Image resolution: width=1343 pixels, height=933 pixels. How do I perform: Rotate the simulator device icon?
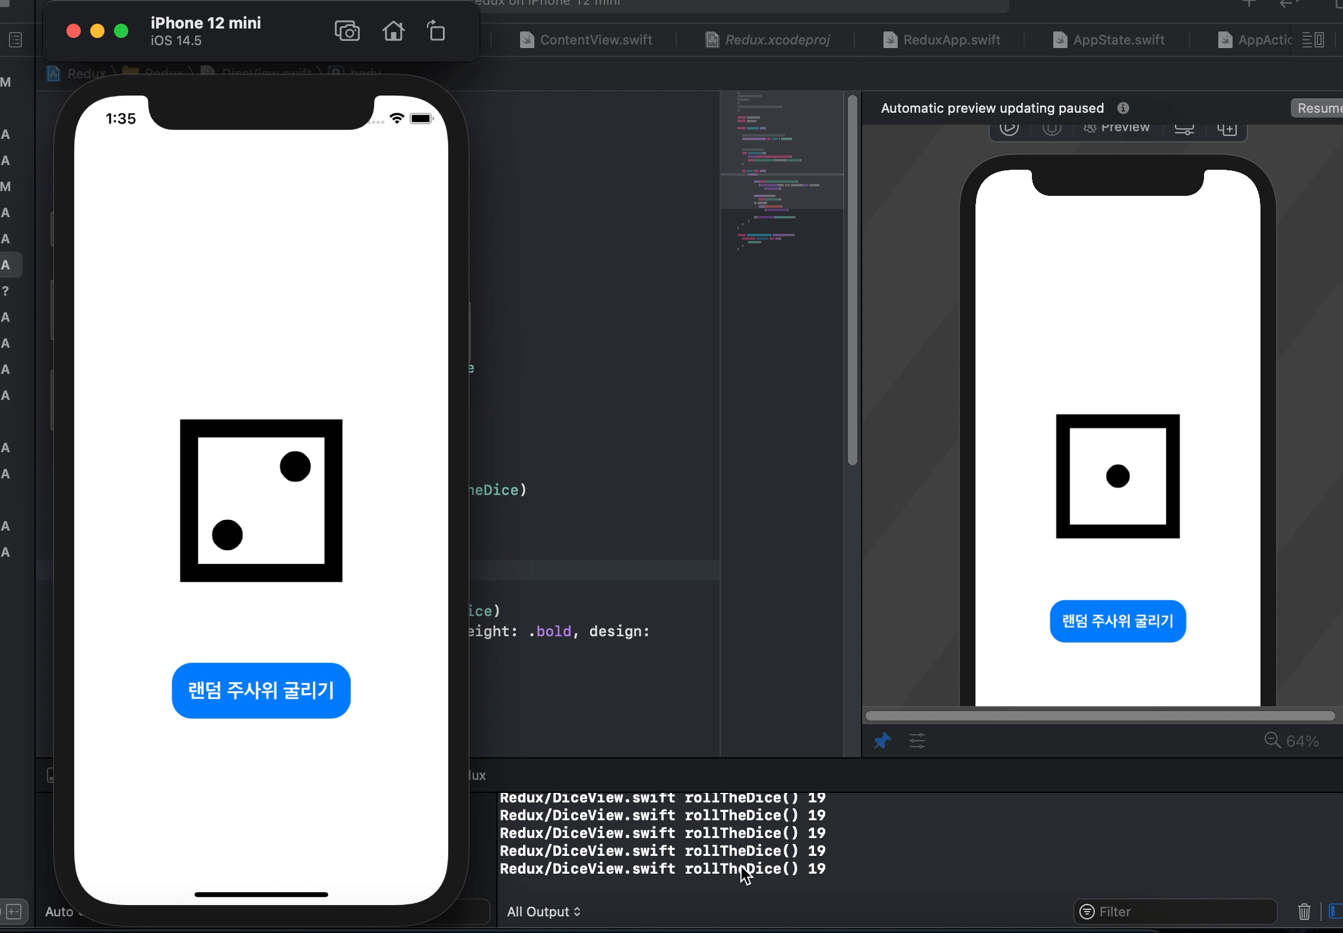[436, 31]
